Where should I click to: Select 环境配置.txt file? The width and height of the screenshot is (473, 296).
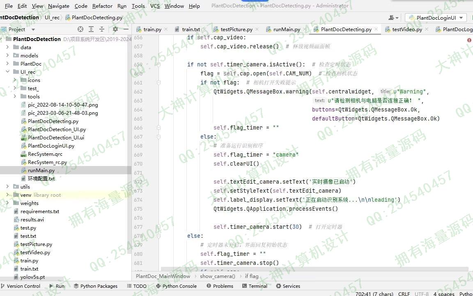(x=41, y=179)
